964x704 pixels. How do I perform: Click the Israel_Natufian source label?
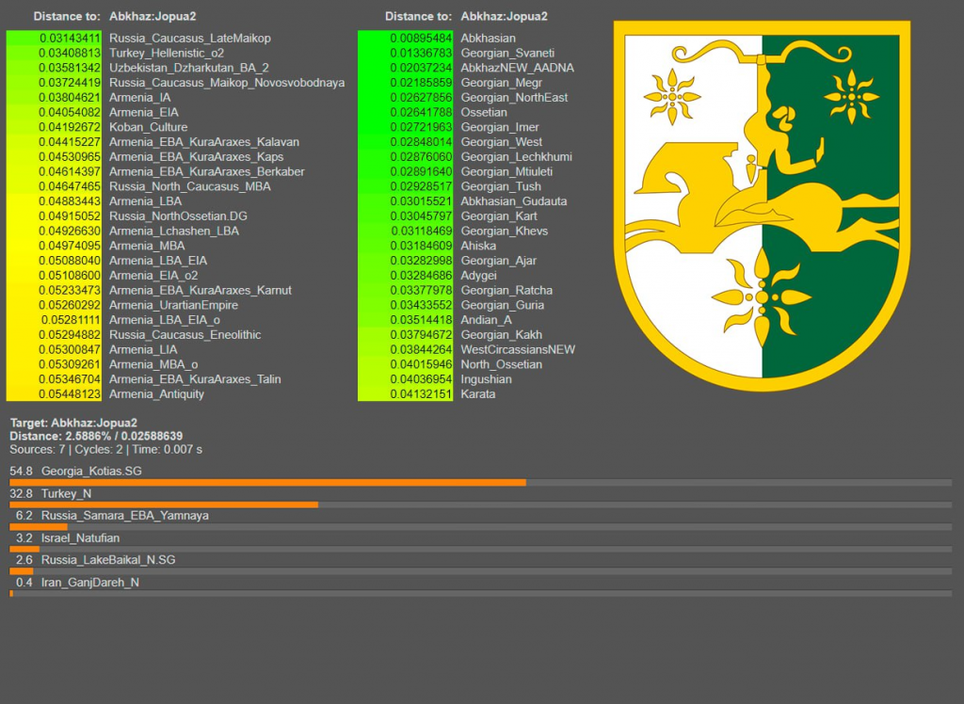(80, 538)
